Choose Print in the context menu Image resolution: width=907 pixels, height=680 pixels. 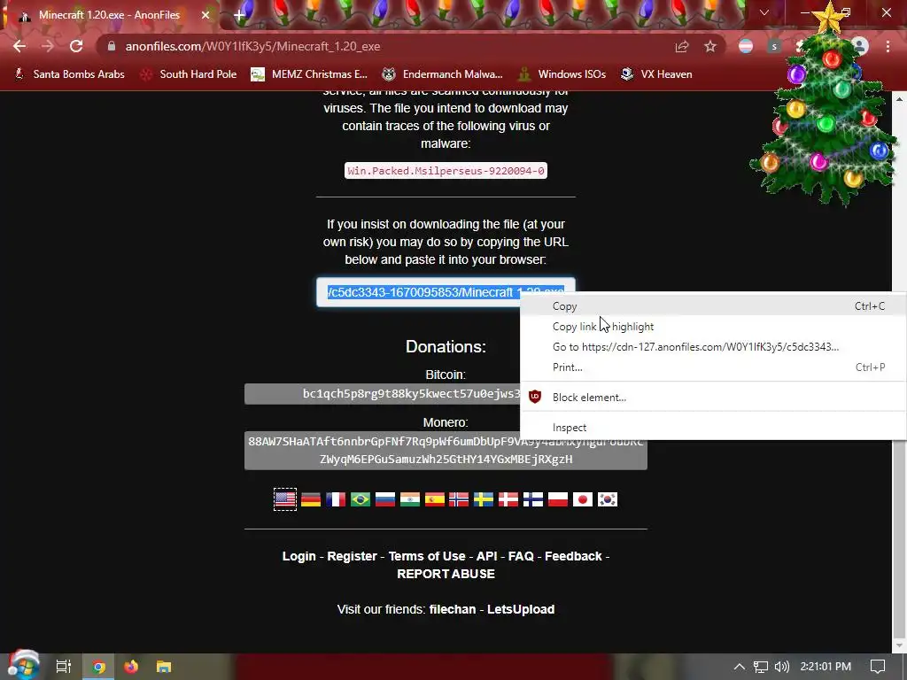(713, 367)
